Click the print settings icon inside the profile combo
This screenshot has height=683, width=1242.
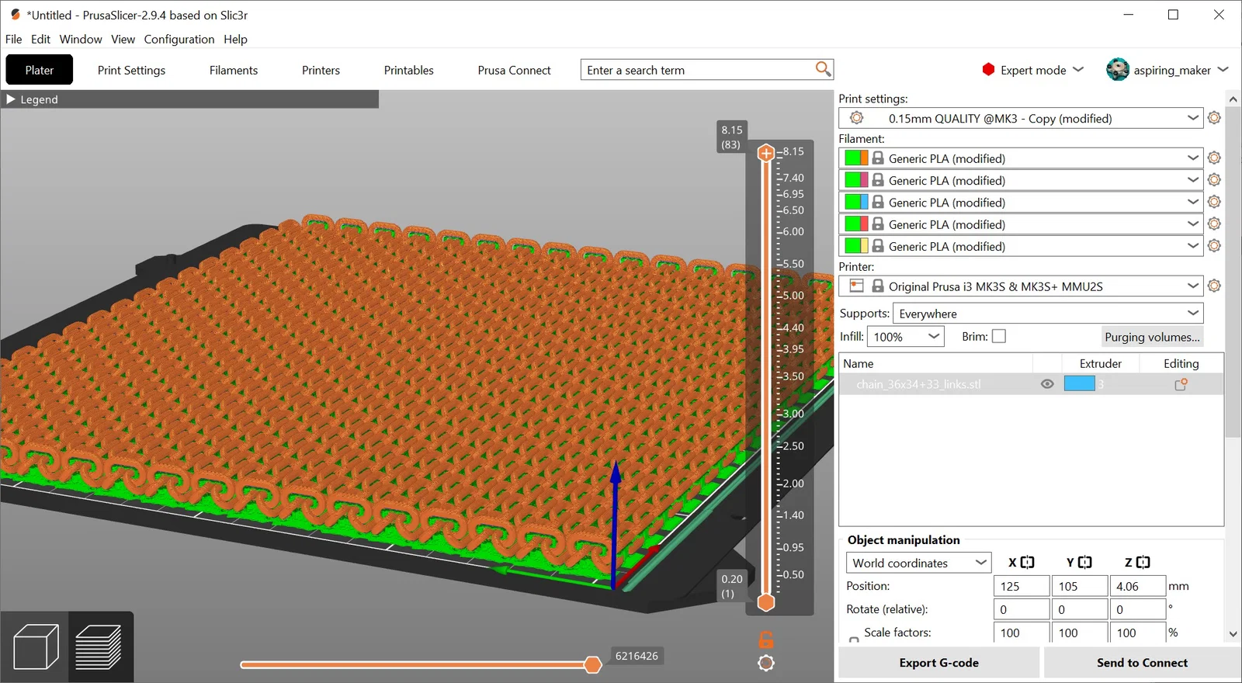click(857, 118)
